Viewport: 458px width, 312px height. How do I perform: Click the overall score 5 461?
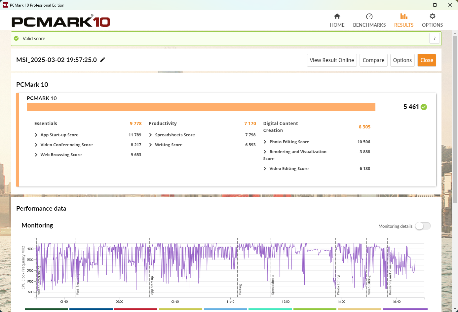pyautogui.click(x=411, y=107)
